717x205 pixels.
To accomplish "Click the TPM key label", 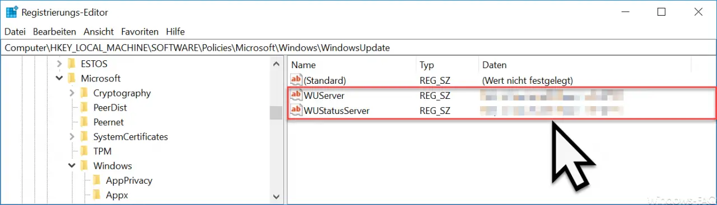I will [x=103, y=151].
